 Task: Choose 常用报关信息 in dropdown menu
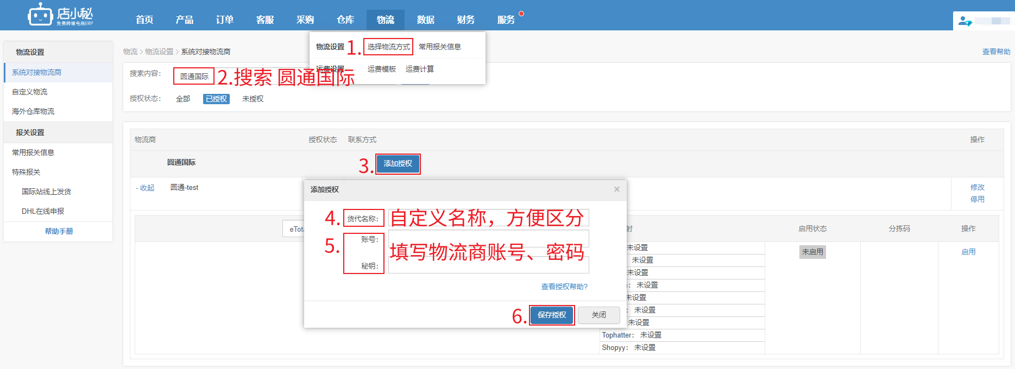(440, 47)
